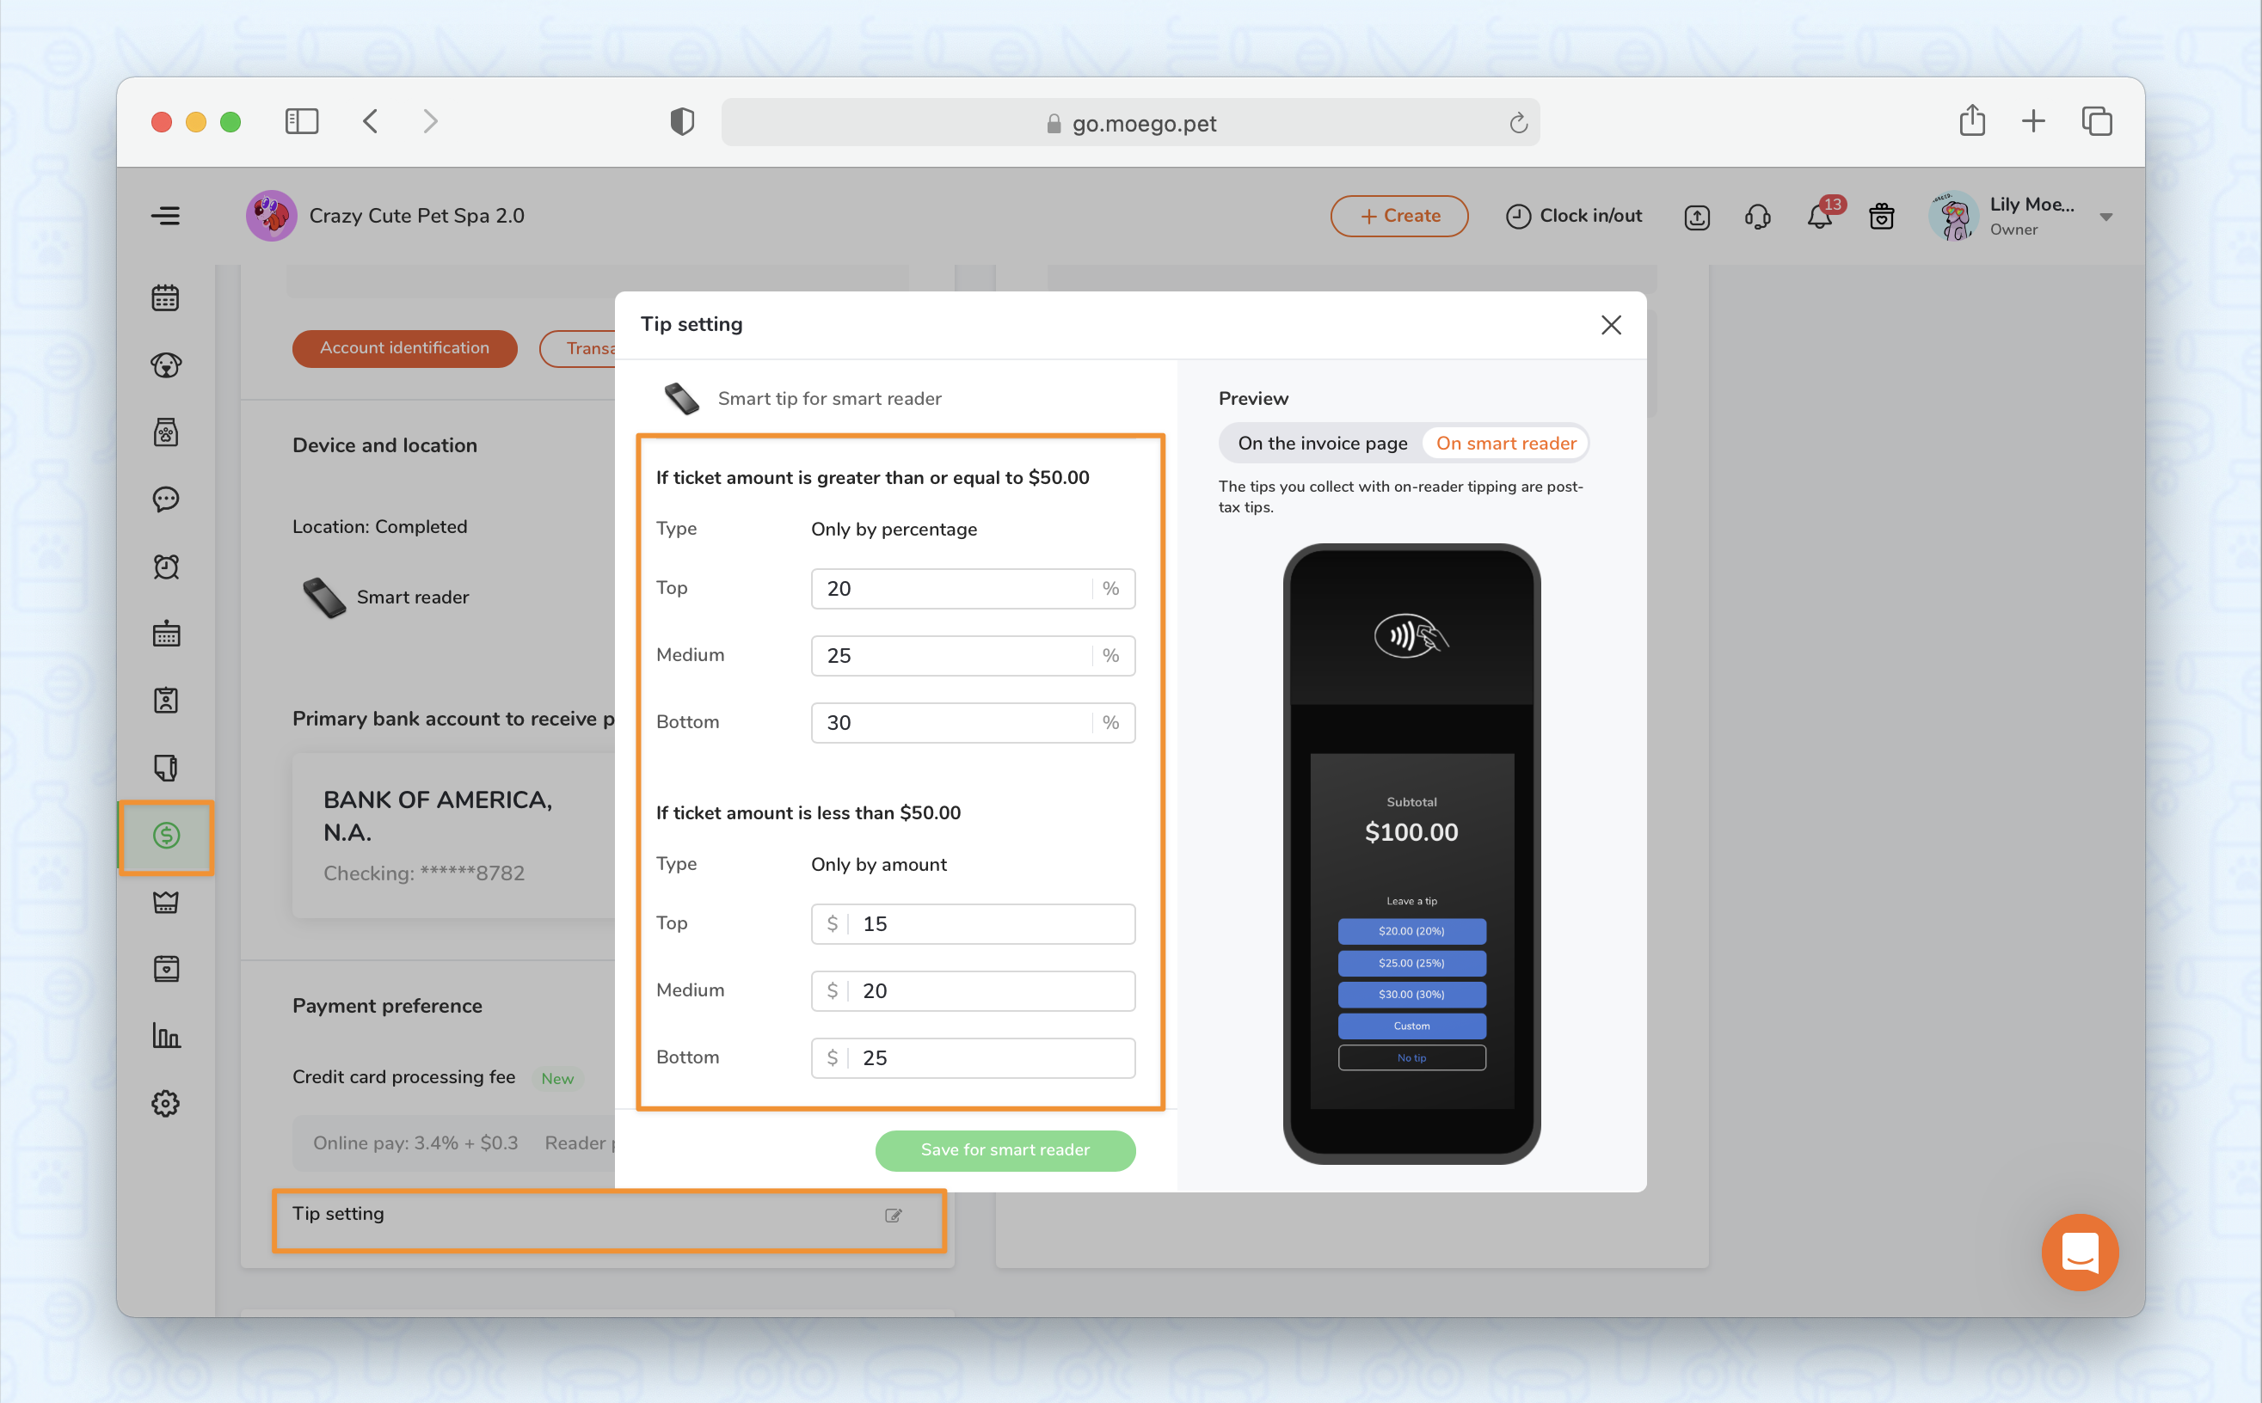Open the messages chat bubble icon
Screen dimensions: 2262x1403
[165, 499]
